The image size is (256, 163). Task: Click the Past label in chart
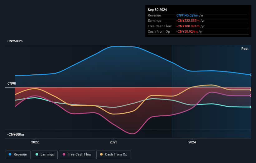(245, 49)
